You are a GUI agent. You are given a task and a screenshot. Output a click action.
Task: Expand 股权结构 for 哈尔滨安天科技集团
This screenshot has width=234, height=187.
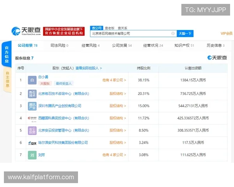pos(118,143)
